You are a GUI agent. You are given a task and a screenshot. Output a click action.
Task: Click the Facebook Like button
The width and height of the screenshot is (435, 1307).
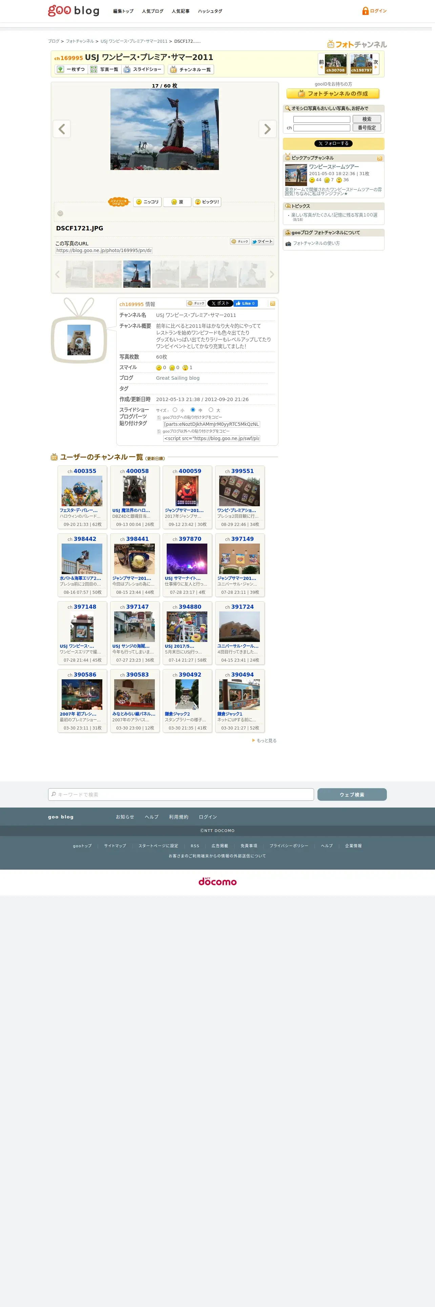coord(246,303)
